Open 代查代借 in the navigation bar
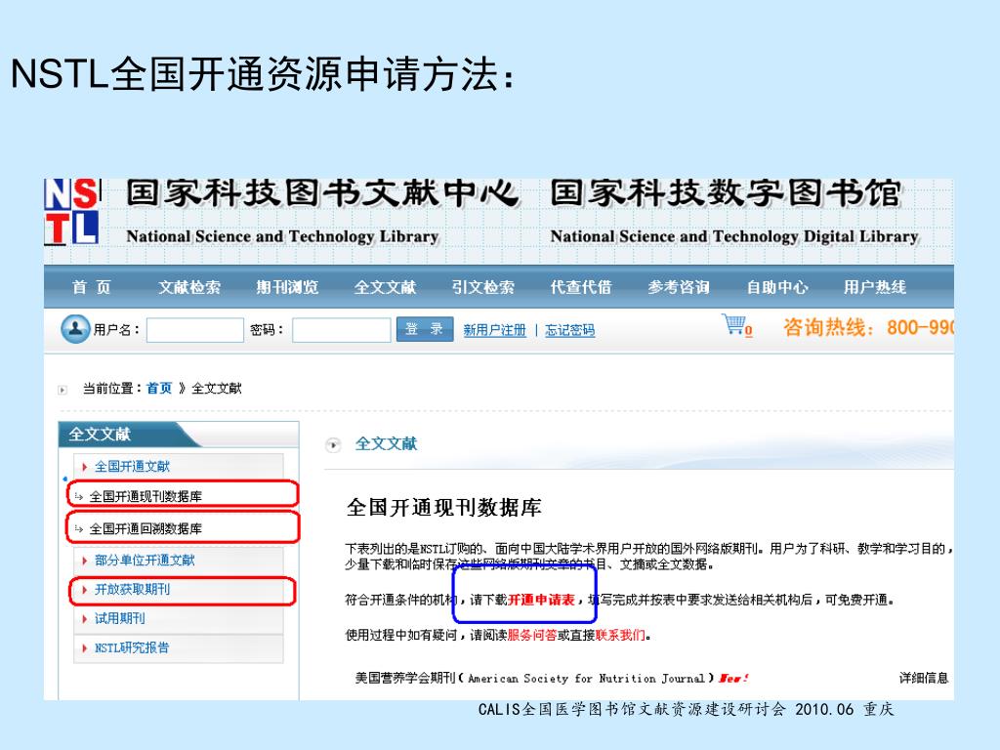This screenshot has width=1000, height=750. point(581,287)
